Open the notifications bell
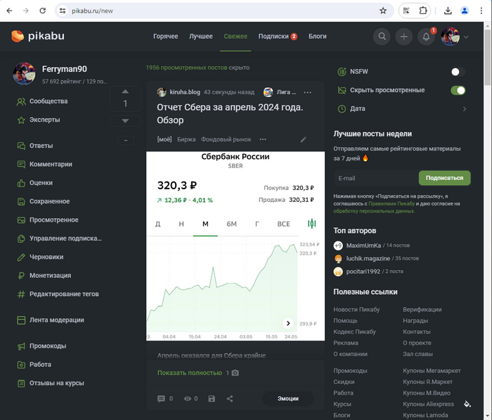The width and height of the screenshot is (492, 420). coord(426,37)
